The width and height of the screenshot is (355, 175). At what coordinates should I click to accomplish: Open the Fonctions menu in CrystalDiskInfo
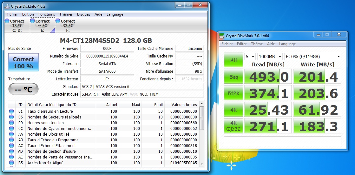point(47,14)
